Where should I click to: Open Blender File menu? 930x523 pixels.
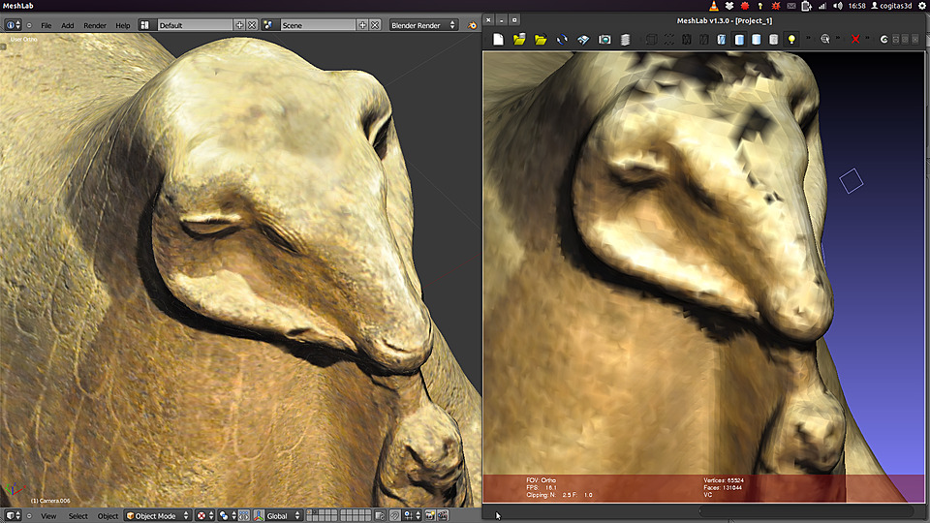(46, 25)
